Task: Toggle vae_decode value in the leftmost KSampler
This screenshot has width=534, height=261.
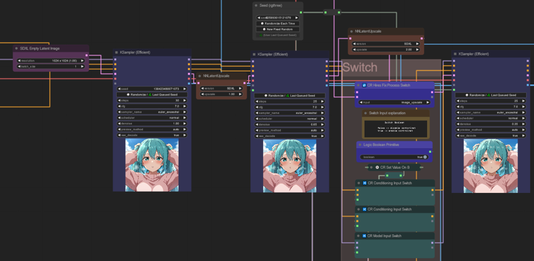Action: pos(152,136)
